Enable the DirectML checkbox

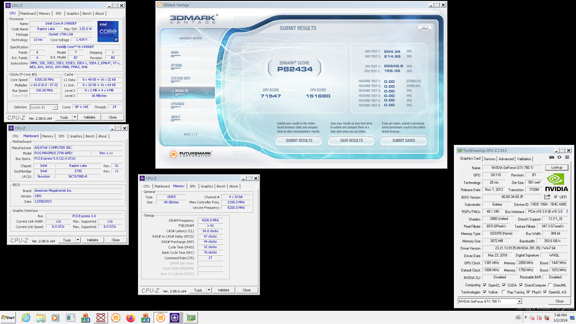coord(550,285)
